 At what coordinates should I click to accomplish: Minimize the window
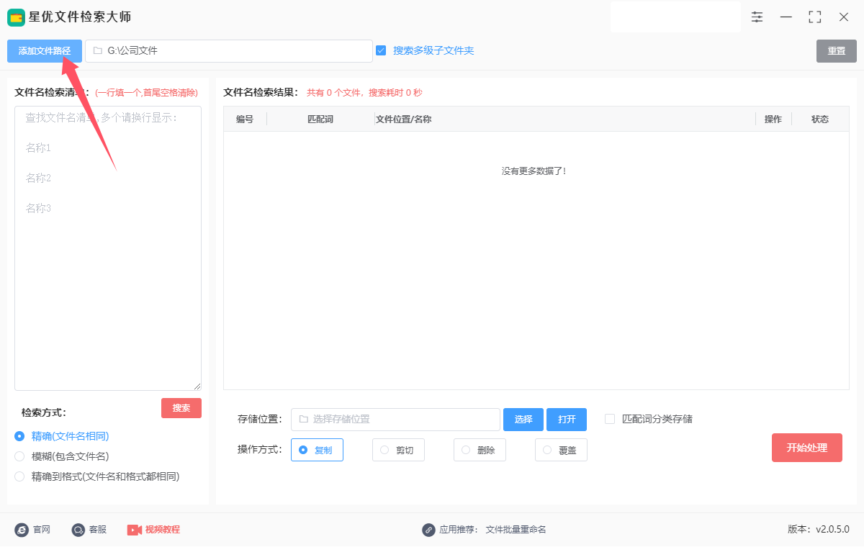tap(786, 17)
